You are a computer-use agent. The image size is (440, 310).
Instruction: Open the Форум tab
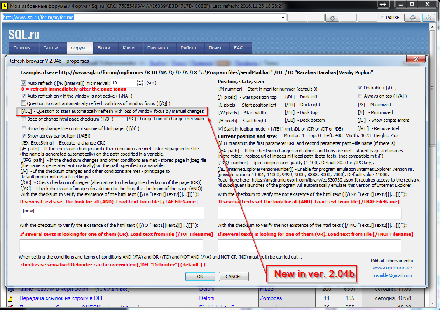(78, 48)
